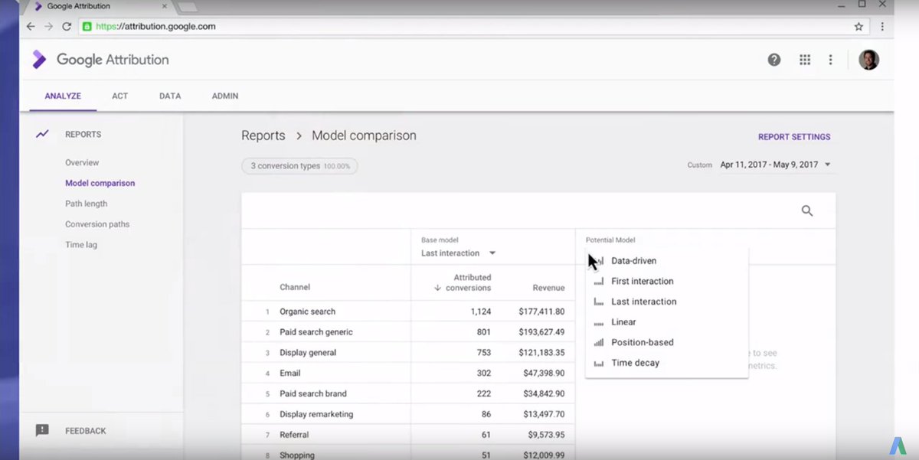Image resolution: width=919 pixels, height=460 pixels.
Task: Open the Time lag report
Action: [x=81, y=245]
